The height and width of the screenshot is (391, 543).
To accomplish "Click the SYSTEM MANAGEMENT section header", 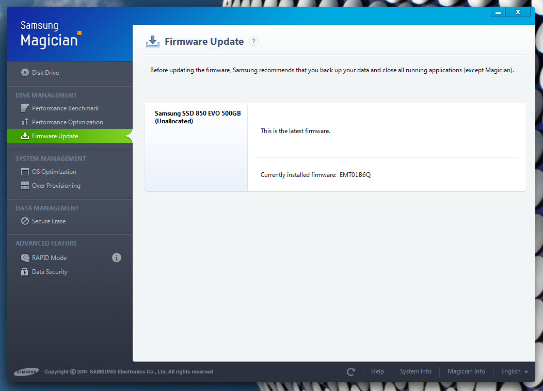I will click(51, 158).
